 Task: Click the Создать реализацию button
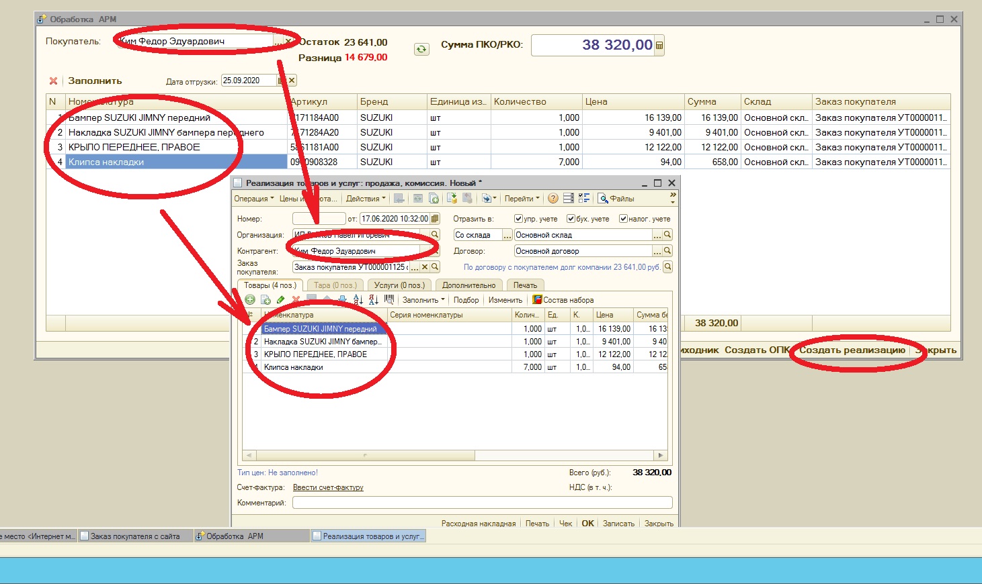(x=852, y=350)
